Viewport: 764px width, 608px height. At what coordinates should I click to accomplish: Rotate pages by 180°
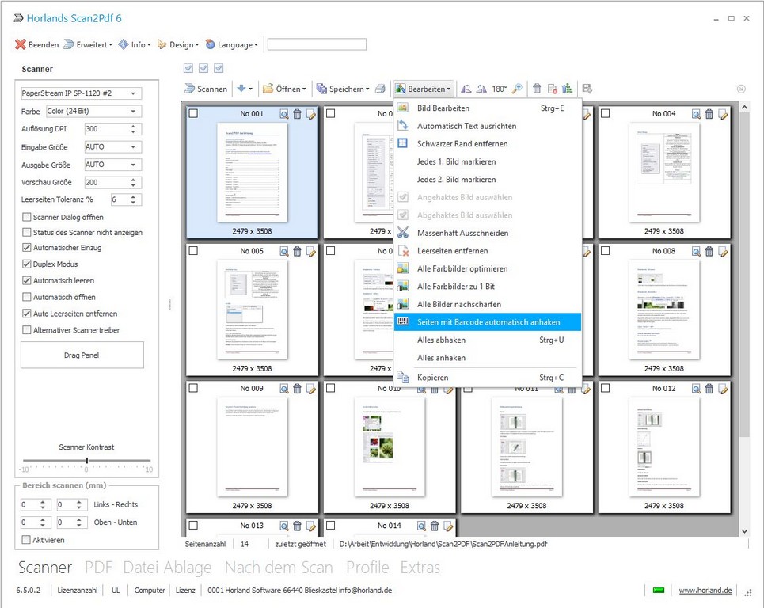tap(499, 89)
